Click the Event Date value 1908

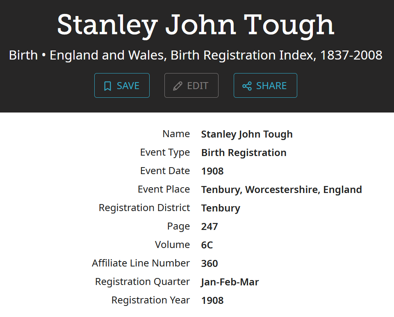coord(212,171)
